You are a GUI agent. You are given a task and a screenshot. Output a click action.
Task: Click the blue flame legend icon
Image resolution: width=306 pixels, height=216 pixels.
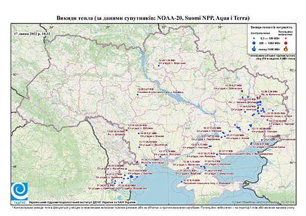[254, 49]
